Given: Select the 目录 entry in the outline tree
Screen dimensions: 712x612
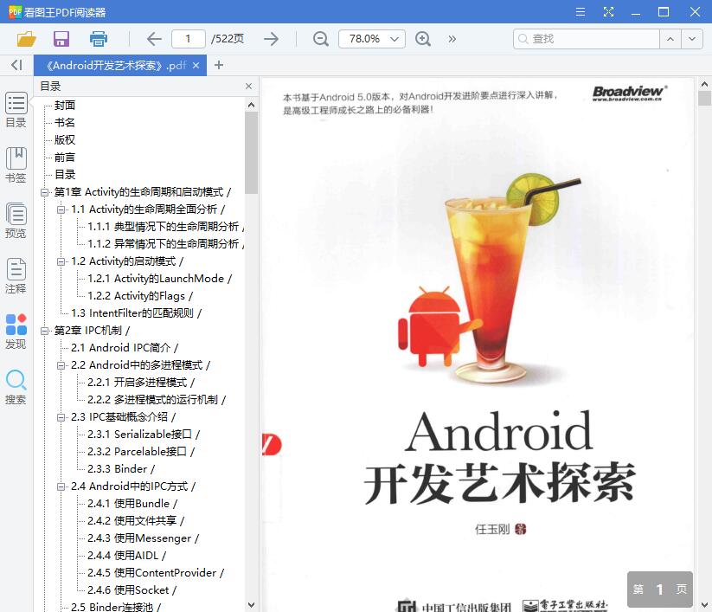Looking at the screenshot, I should click(65, 175).
